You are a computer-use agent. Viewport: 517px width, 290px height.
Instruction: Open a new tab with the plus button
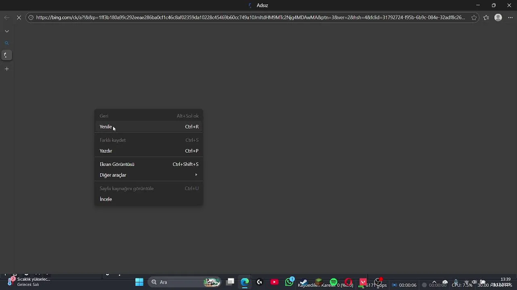[6, 69]
